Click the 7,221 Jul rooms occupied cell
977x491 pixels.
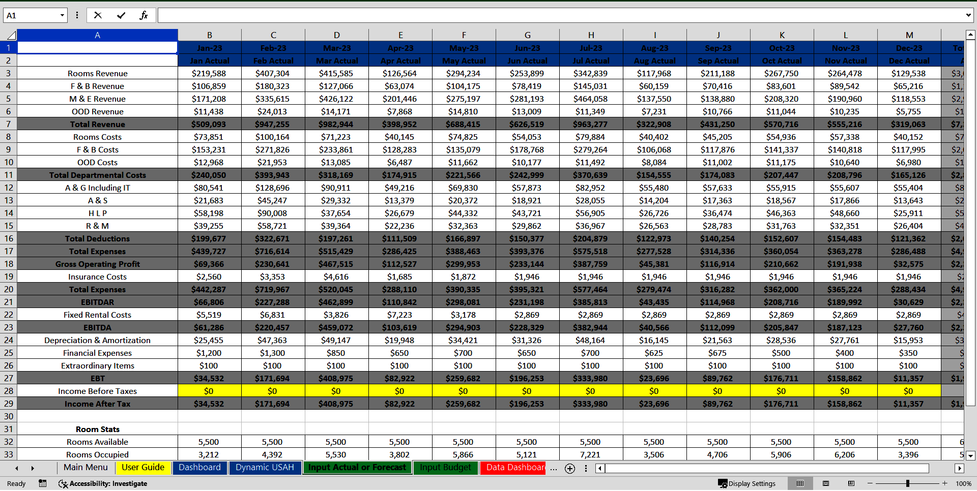pyautogui.click(x=591, y=454)
